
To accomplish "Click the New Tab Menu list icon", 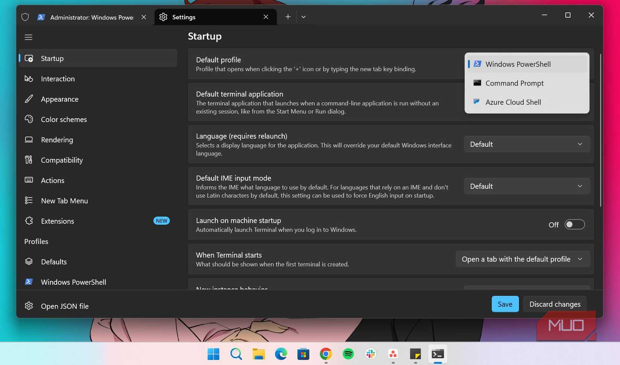I will pos(29,201).
